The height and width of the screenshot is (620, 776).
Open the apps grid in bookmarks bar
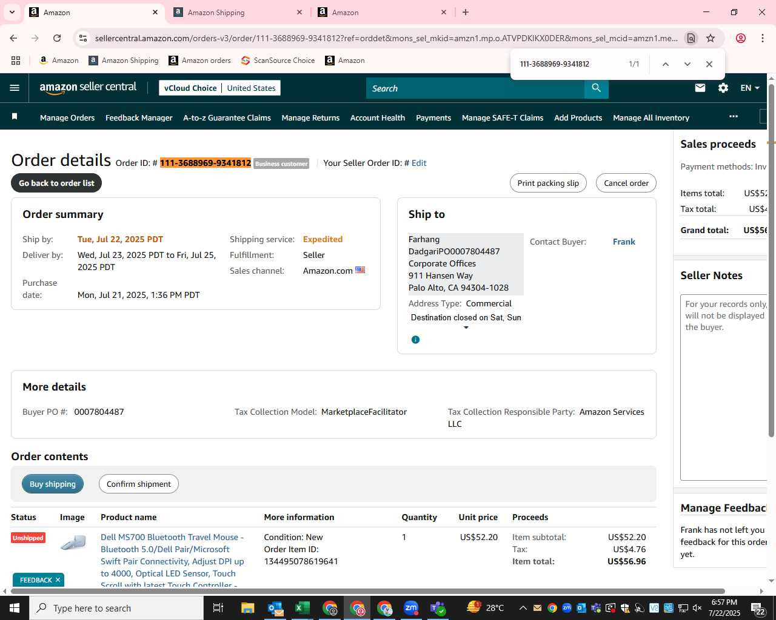pyautogui.click(x=16, y=61)
